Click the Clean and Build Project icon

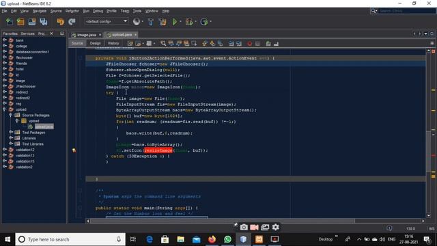163,21
